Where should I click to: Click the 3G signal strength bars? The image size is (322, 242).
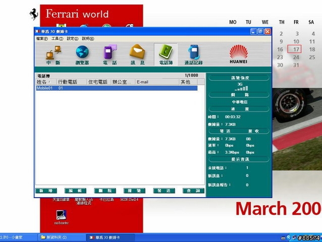(x=241, y=88)
